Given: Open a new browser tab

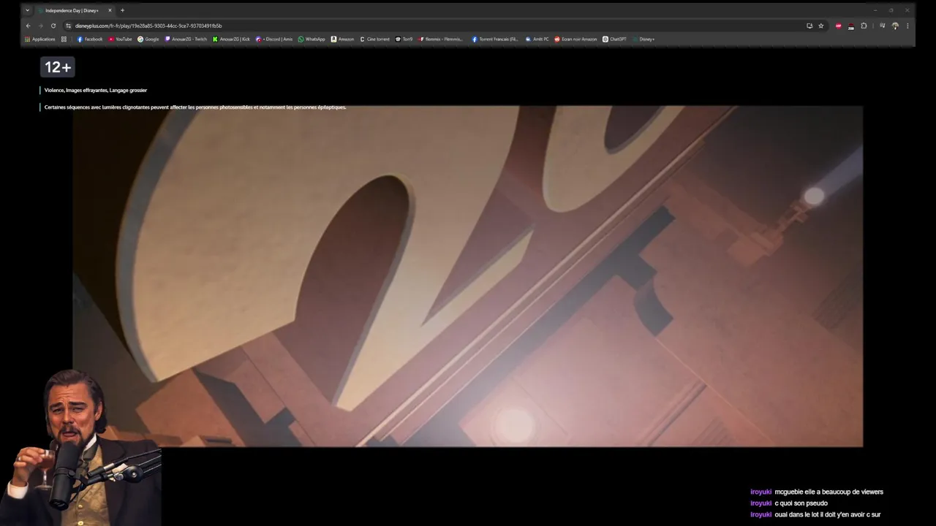Looking at the screenshot, I should [x=122, y=10].
